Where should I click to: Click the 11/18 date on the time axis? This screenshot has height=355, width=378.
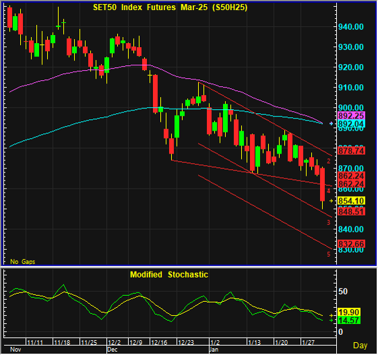pyautogui.click(x=62, y=342)
